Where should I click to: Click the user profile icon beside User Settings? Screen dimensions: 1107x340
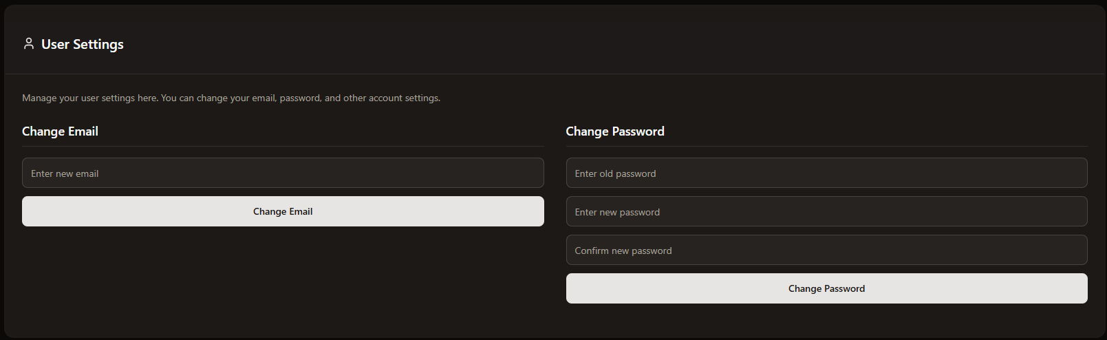tap(29, 44)
